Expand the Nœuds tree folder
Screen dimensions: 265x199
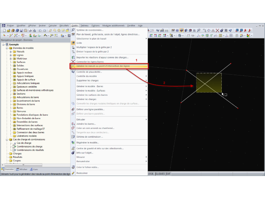tap(11, 52)
